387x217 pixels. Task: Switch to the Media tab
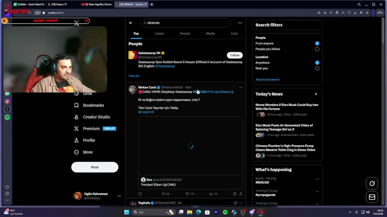210,33
